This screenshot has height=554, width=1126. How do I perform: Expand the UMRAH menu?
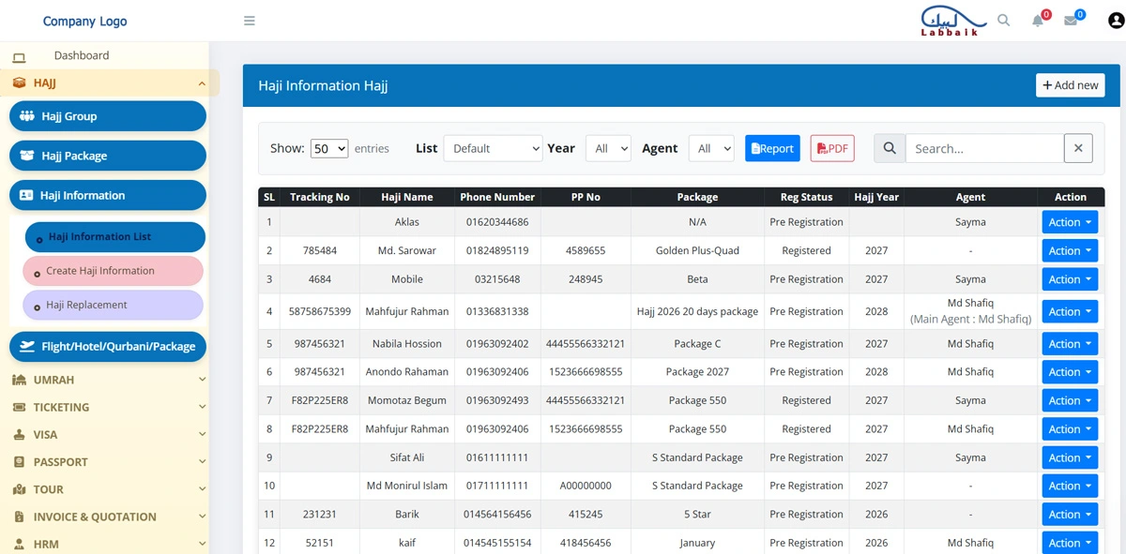[109, 380]
